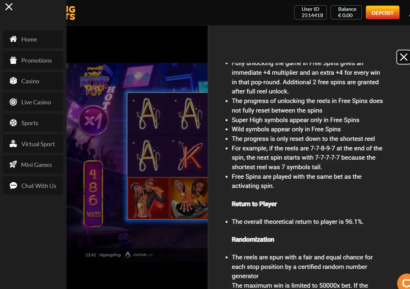Click the x1 multiplier bubble
Image resolution: width=410 pixels, height=289 pixels.
click(x=93, y=121)
